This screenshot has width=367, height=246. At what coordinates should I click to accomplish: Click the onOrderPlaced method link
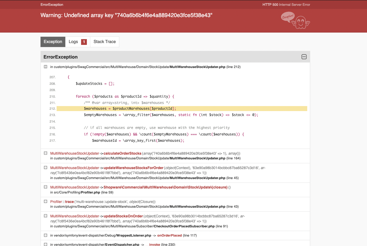[170, 235]
